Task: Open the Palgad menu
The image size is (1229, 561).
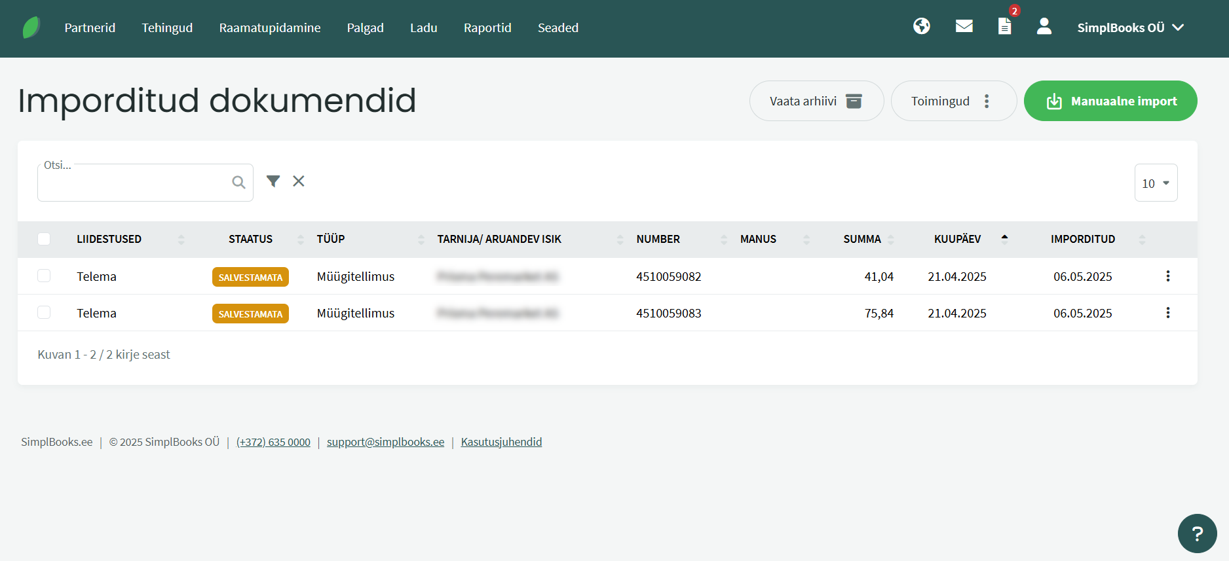Action: (x=366, y=27)
